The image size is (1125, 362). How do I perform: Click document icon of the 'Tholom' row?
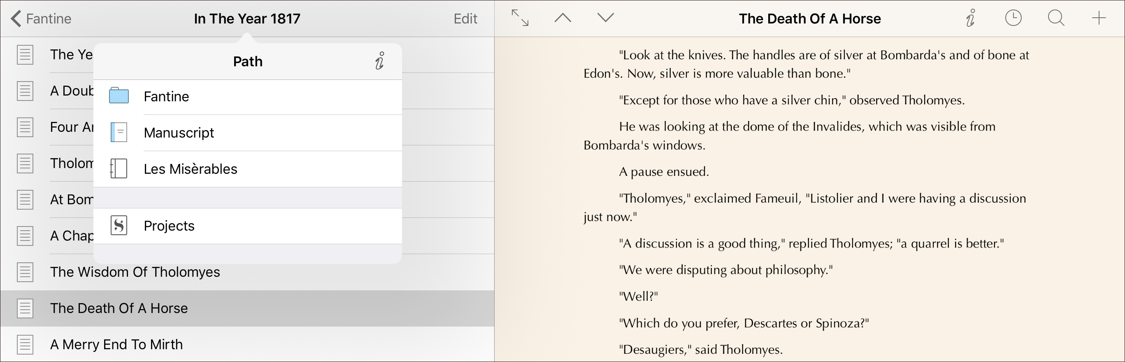click(x=25, y=164)
